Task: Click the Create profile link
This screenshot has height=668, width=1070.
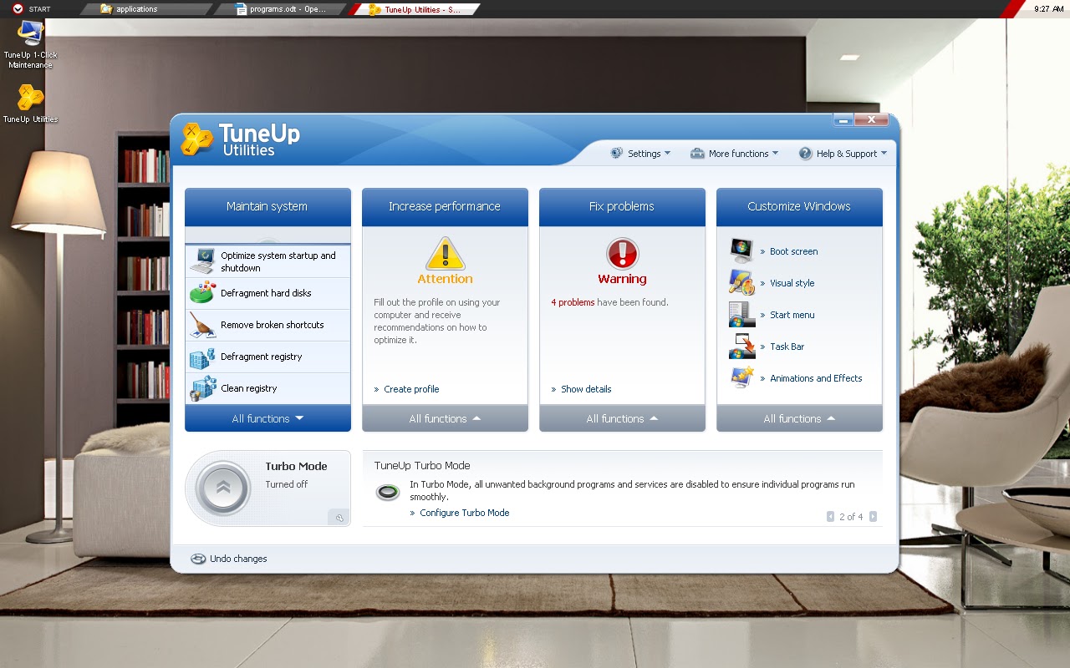Action: [411, 389]
